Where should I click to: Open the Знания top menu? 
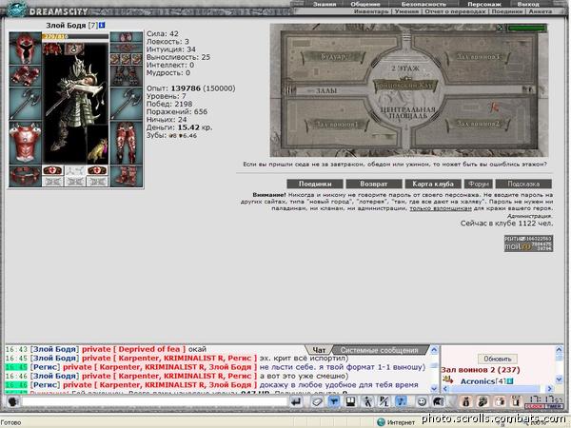[x=325, y=4]
